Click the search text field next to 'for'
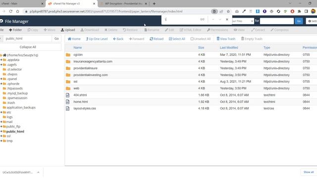Image resolution: width=317 pixels, height=178 pixels. (277, 21)
